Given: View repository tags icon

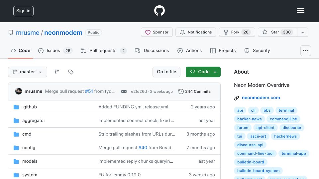Looking at the screenshot, I should (x=71, y=72).
